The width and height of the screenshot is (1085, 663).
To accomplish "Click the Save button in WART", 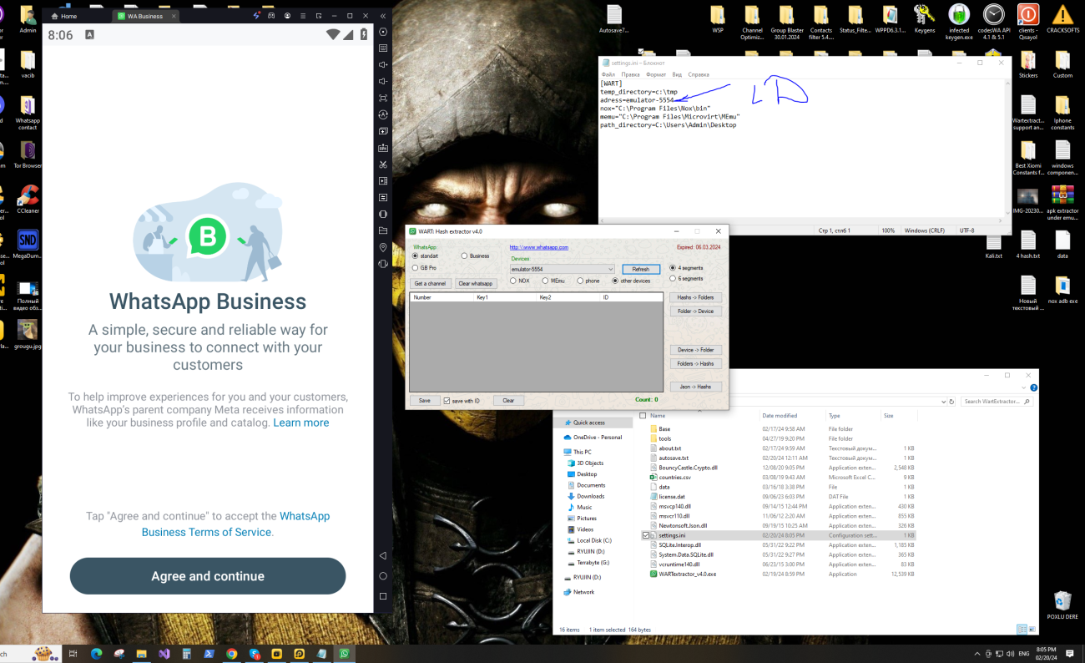I will point(425,401).
